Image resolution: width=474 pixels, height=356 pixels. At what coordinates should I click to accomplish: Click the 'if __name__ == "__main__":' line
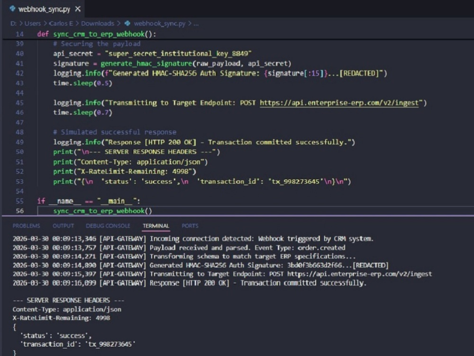(x=89, y=201)
